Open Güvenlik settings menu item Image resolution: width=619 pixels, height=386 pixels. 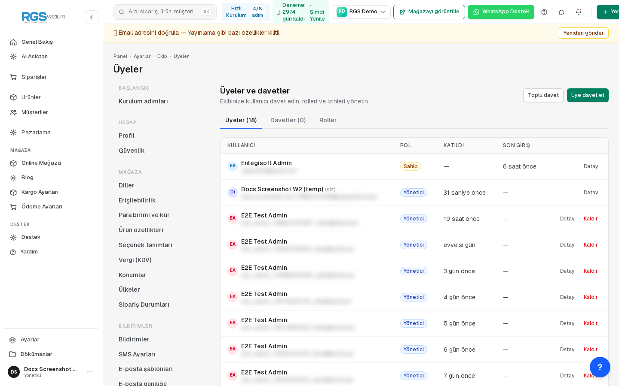[x=132, y=151]
